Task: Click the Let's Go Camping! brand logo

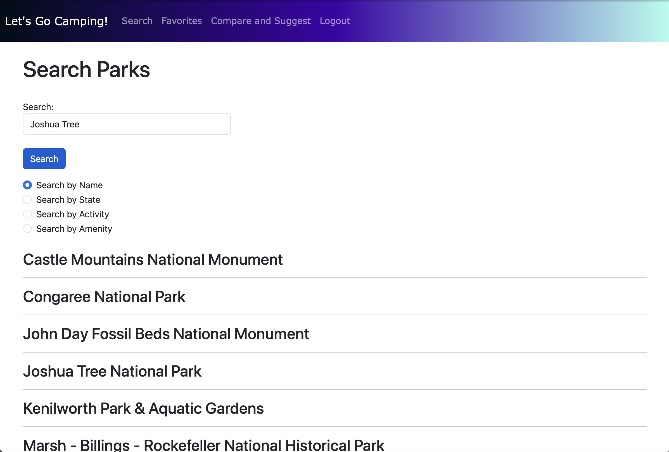Action: coord(56,21)
